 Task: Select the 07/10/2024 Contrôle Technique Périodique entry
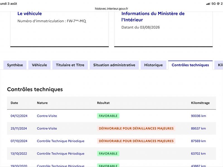(x=111, y=141)
